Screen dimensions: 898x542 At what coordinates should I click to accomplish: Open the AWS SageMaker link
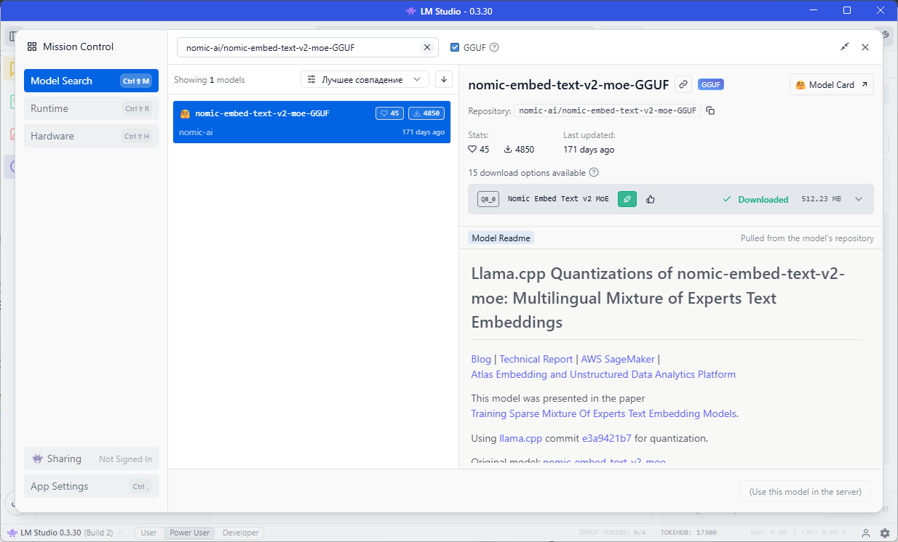pos(618,359)
